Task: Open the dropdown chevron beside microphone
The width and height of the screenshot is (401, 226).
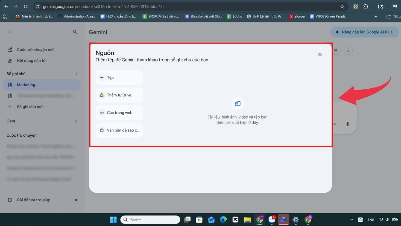Action: pyautogui.click(x=335, y=124)
